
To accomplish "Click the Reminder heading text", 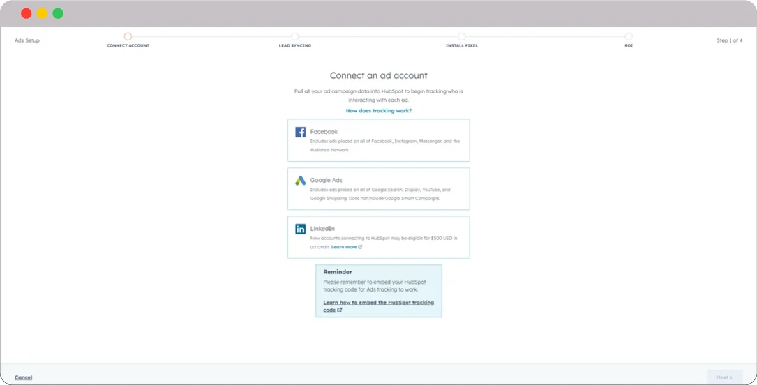I will coord(338,271).
